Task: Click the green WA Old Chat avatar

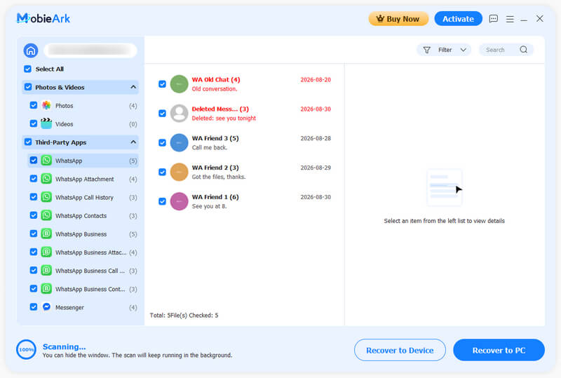Action: [x=179, y=84]
